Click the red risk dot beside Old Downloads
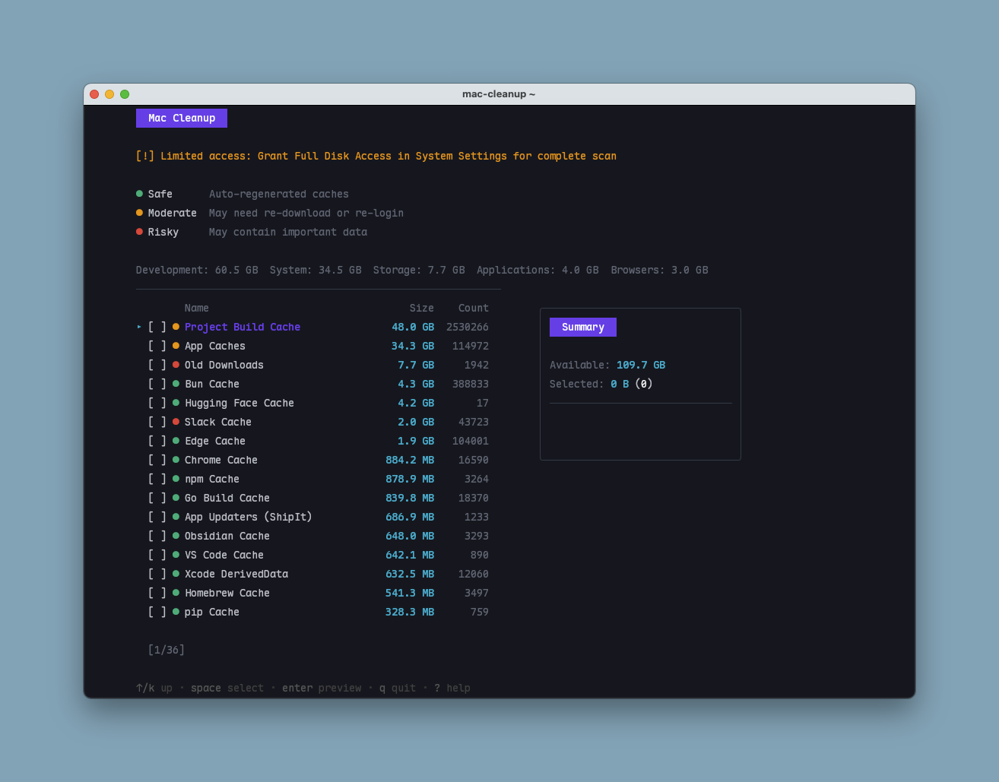999x782 pixels. pyautogui.click(x=176, y=365)
